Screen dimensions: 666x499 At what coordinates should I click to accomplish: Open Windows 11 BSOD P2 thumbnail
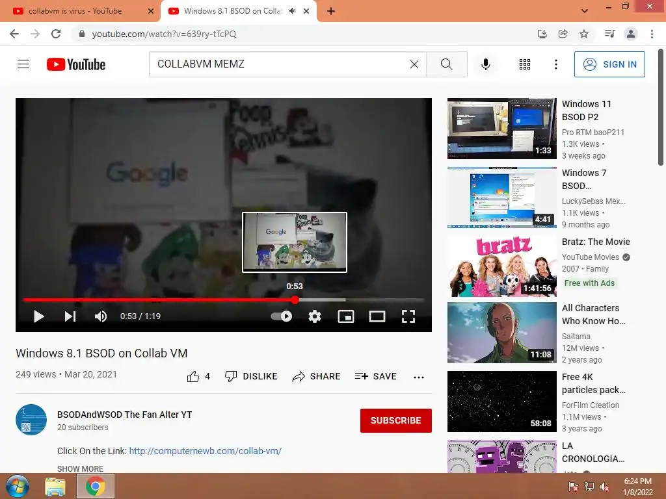(x=501, y=129)
